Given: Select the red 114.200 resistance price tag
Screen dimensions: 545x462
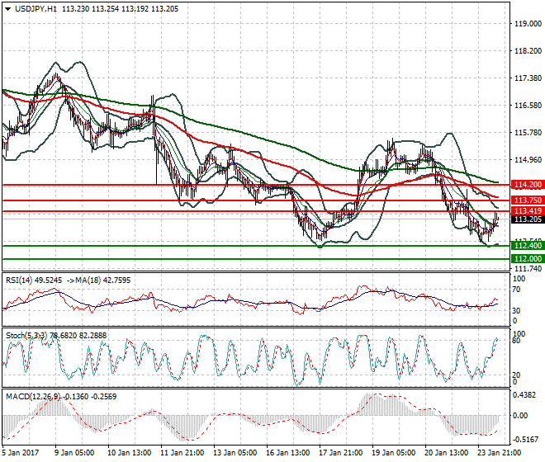Looking at the screenshot, I should (527, 185).
